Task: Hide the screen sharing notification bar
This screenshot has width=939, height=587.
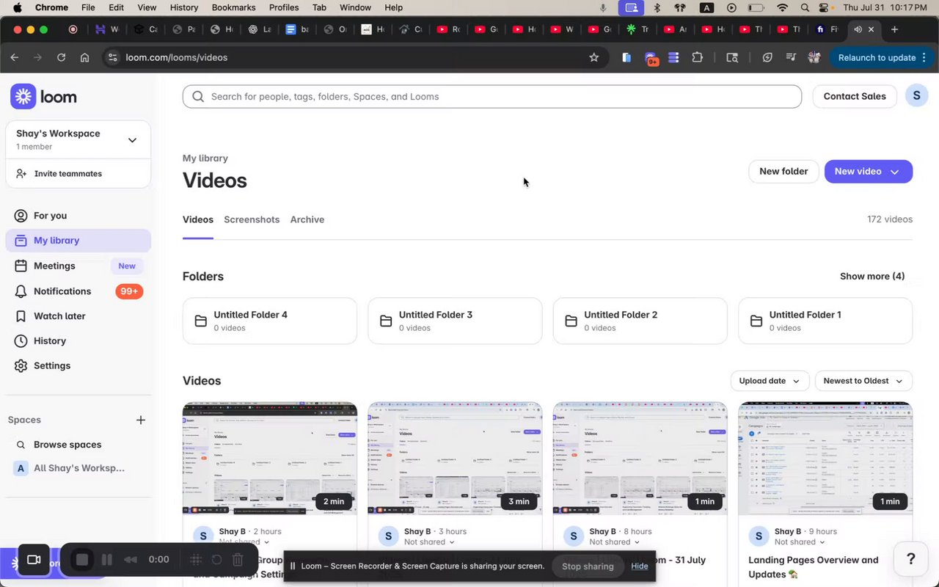Action: 640,566
